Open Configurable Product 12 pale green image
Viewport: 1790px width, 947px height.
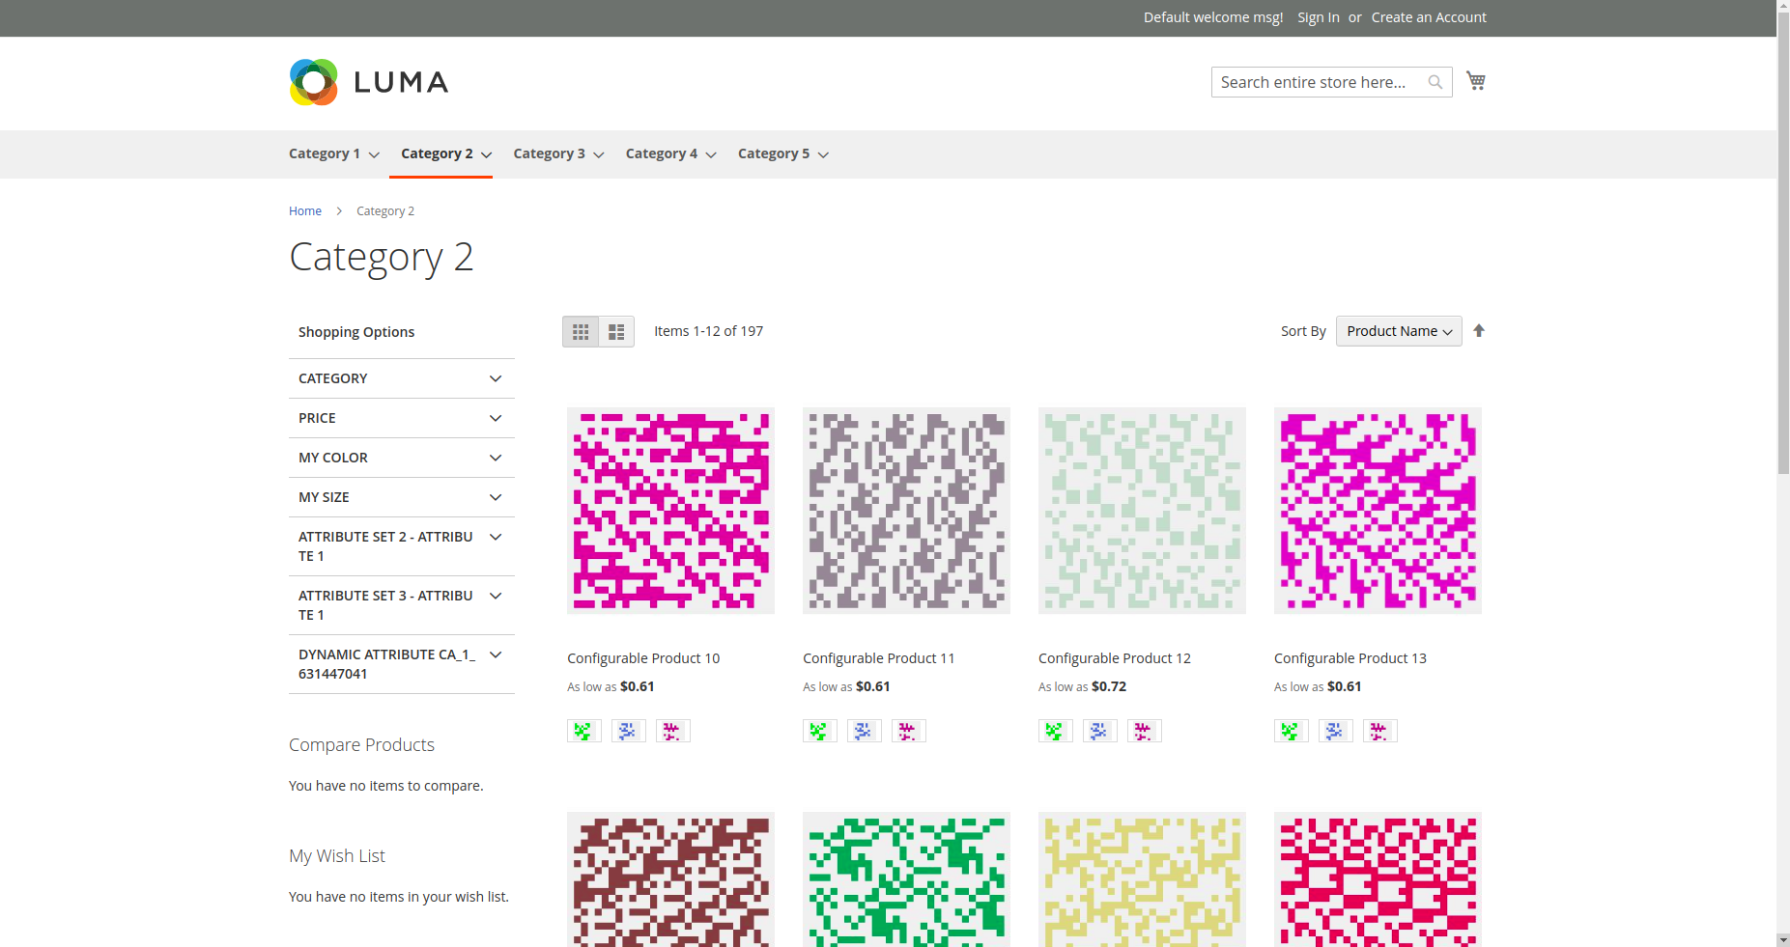click(1142, 511)
